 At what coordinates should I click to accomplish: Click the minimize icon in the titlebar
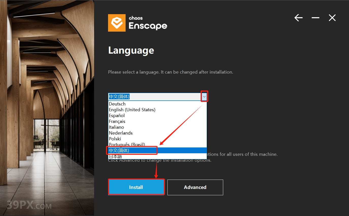(315, 18)
